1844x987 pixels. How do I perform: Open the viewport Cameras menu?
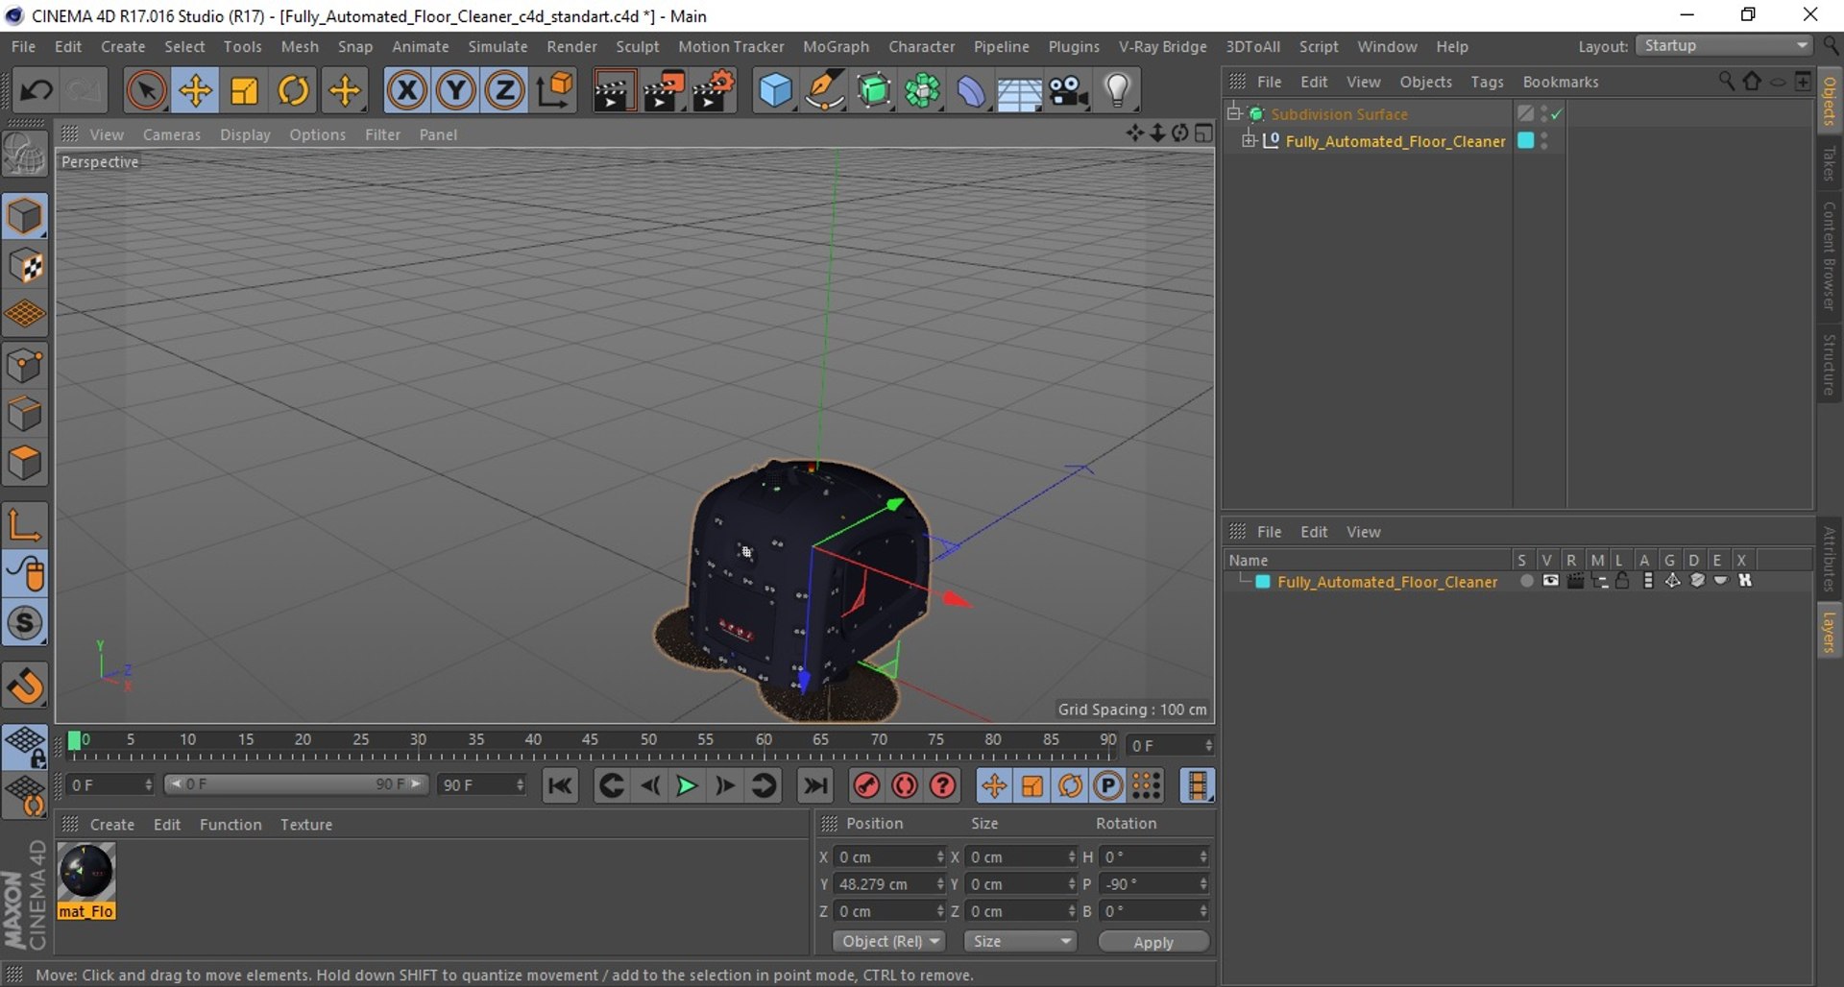click(172, 134)
